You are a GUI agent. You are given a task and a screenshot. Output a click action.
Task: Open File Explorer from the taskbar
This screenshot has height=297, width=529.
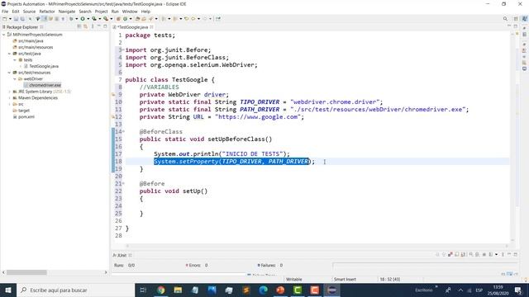coord(178,290)
